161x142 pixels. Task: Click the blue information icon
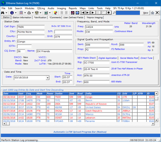12,13
